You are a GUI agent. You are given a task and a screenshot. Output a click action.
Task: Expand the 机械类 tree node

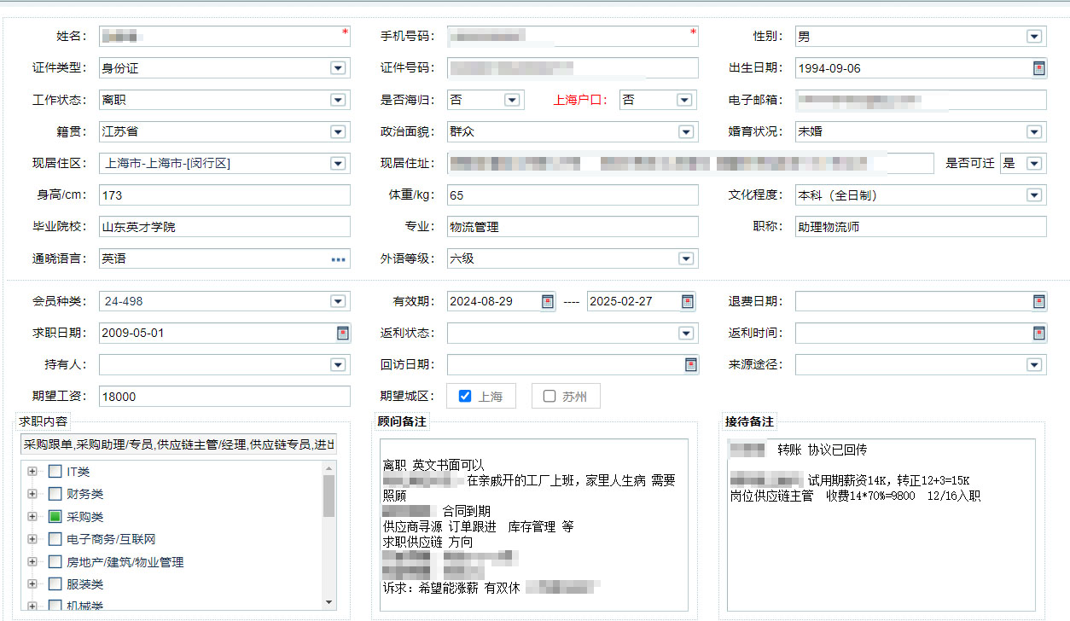pyautogui.click(x=32, y=606)
